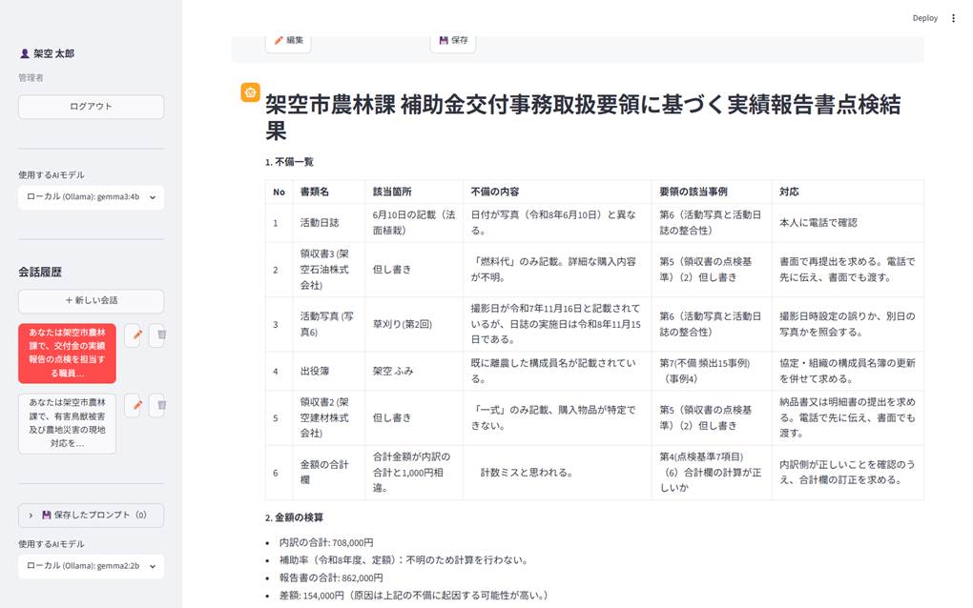The width and height of the screenshot is (973, 608).
Task: Click the 架空 太郎 user profile icon
Action: click(x=25, y=54)
